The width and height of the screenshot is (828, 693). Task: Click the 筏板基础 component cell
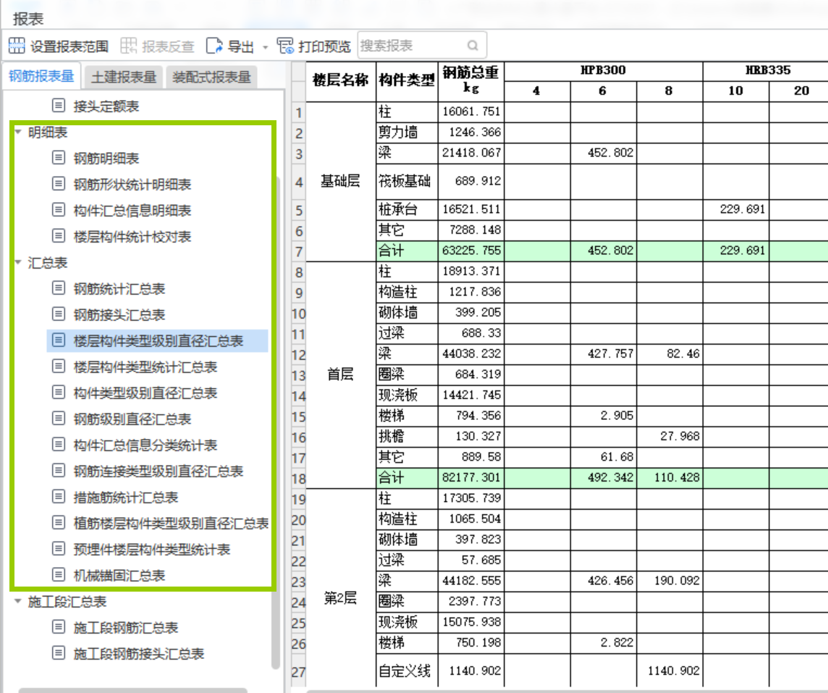[407, 181]
